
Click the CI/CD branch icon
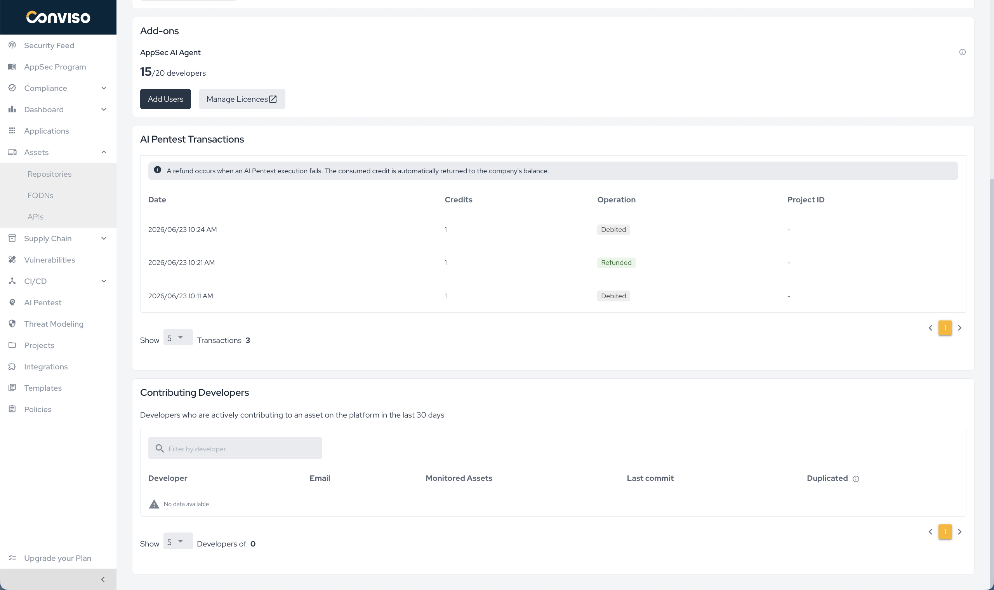(12, 281)
